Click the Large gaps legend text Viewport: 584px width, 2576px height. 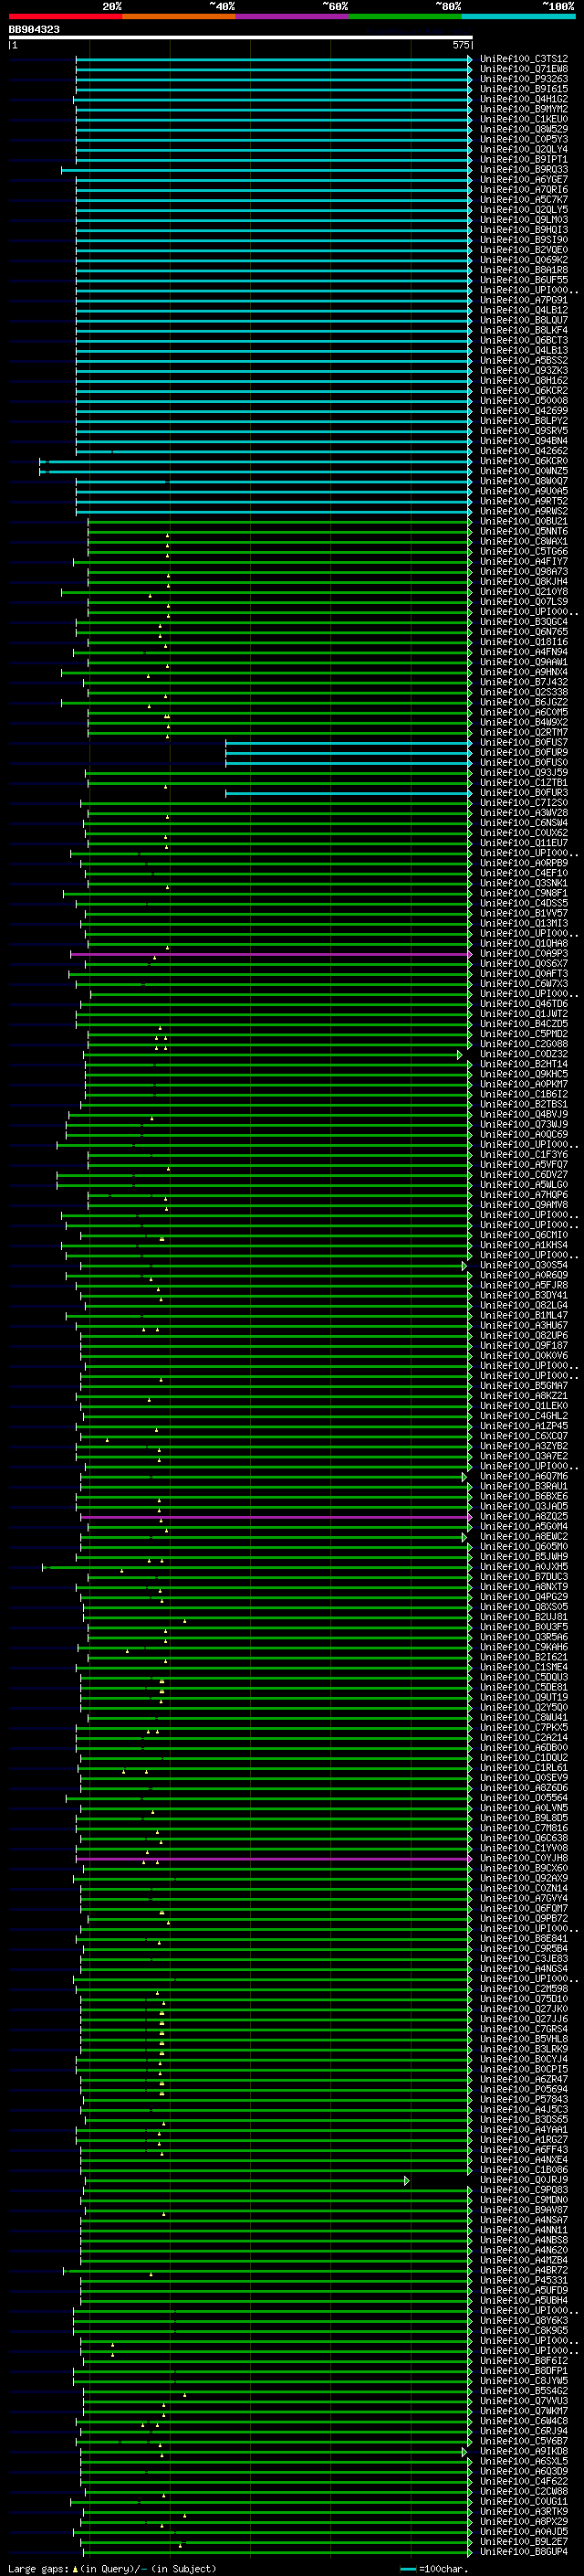[x=112, y=2568]
